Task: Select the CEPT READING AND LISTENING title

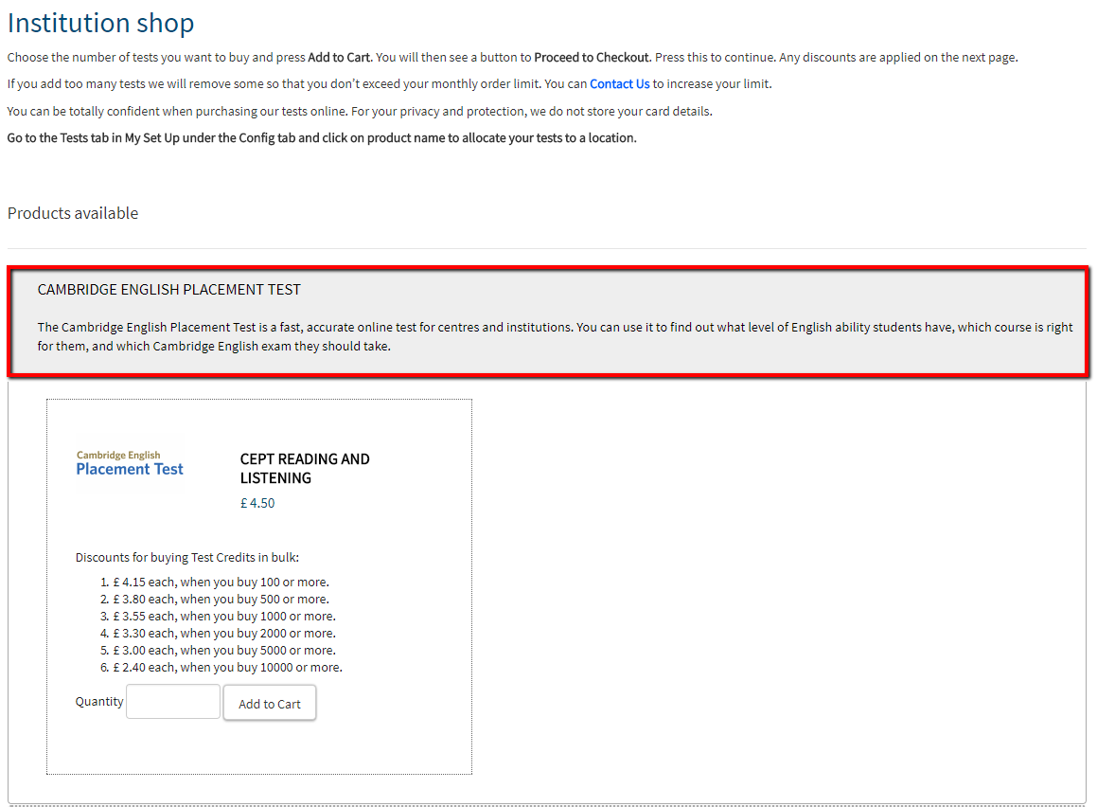Action: point(305,468)
